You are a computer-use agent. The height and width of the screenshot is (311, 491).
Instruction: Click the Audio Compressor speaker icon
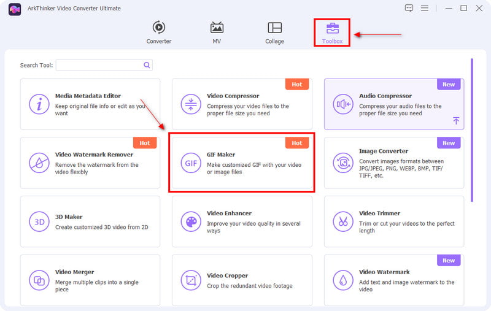tap(343, 104)
